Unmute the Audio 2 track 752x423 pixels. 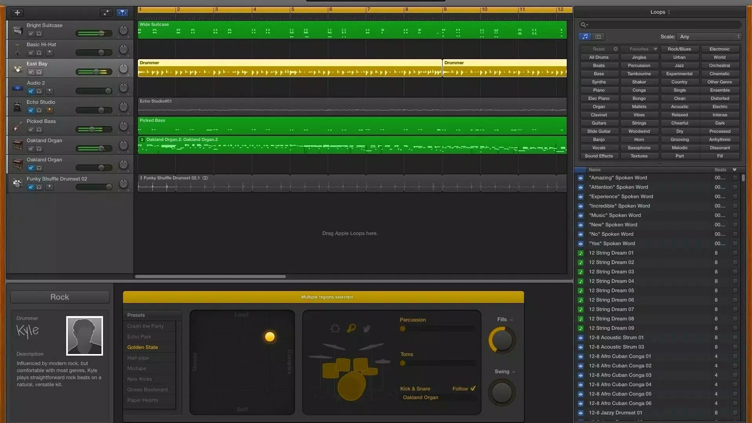(31, 91)
